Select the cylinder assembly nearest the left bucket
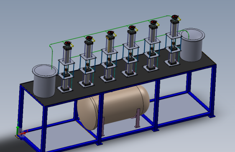Viewport: 235px width, 152px height. tap(66, 67)
